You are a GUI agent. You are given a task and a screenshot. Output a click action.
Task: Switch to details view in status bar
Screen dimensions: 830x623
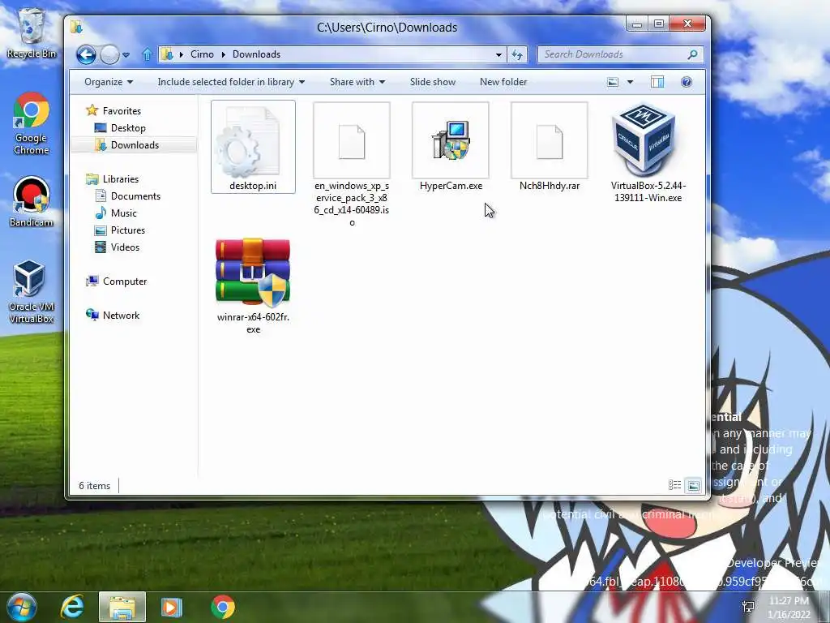tap(674, 485)
